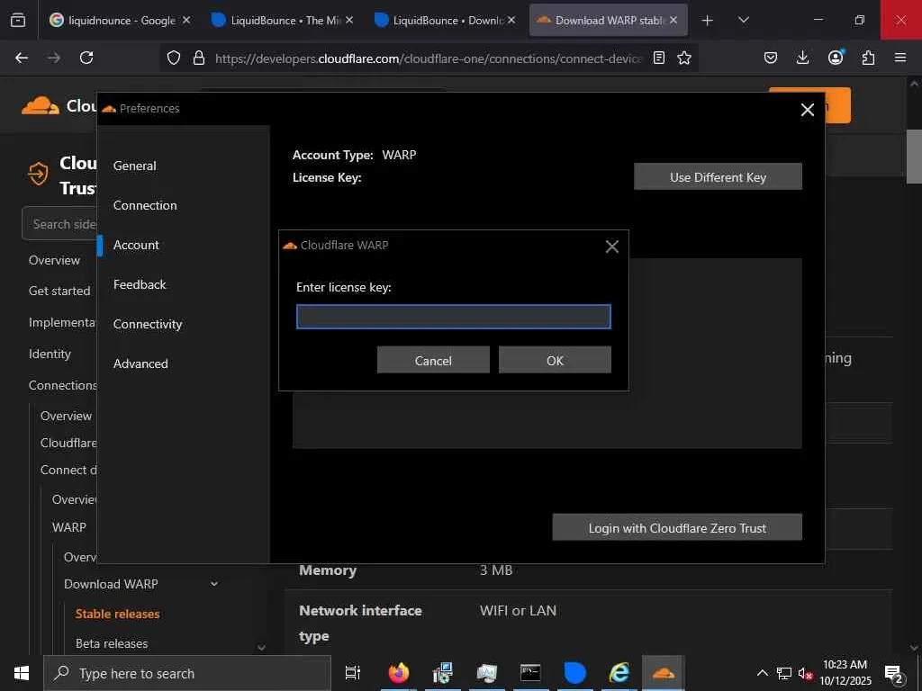Expand list all tabs dropdown

[x=743, y=20]
